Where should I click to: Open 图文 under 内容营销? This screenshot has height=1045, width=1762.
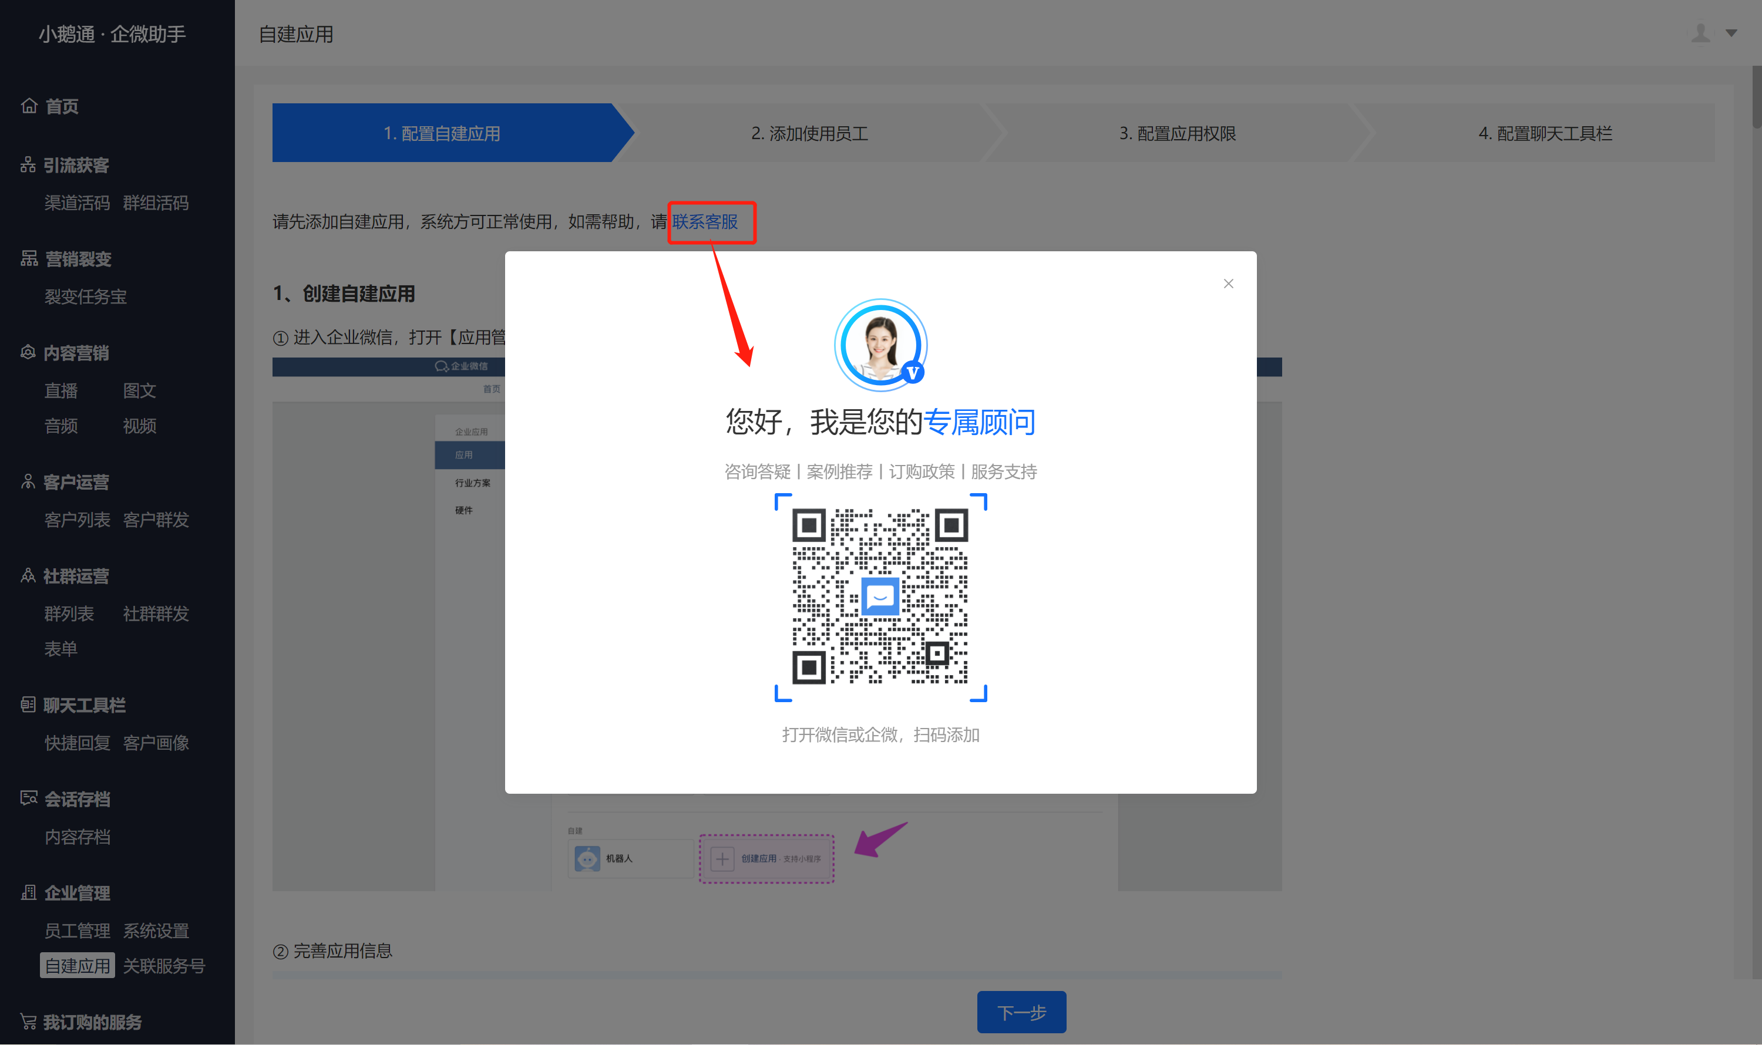tap(140, 391)
